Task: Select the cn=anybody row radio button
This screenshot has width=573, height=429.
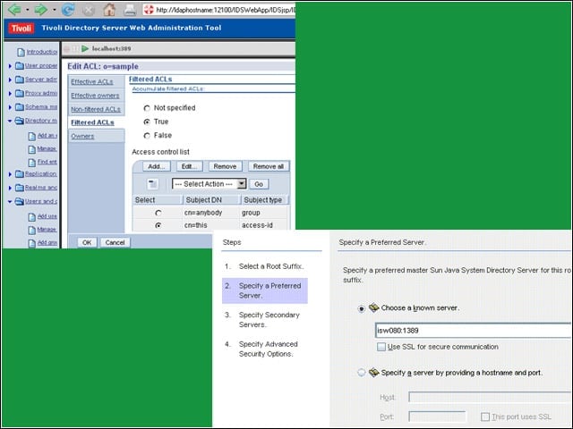Action: pos(158,213)
